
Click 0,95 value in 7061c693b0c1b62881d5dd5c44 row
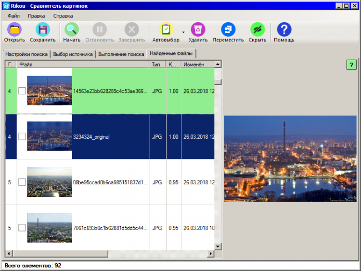click(x=174, y=228)
